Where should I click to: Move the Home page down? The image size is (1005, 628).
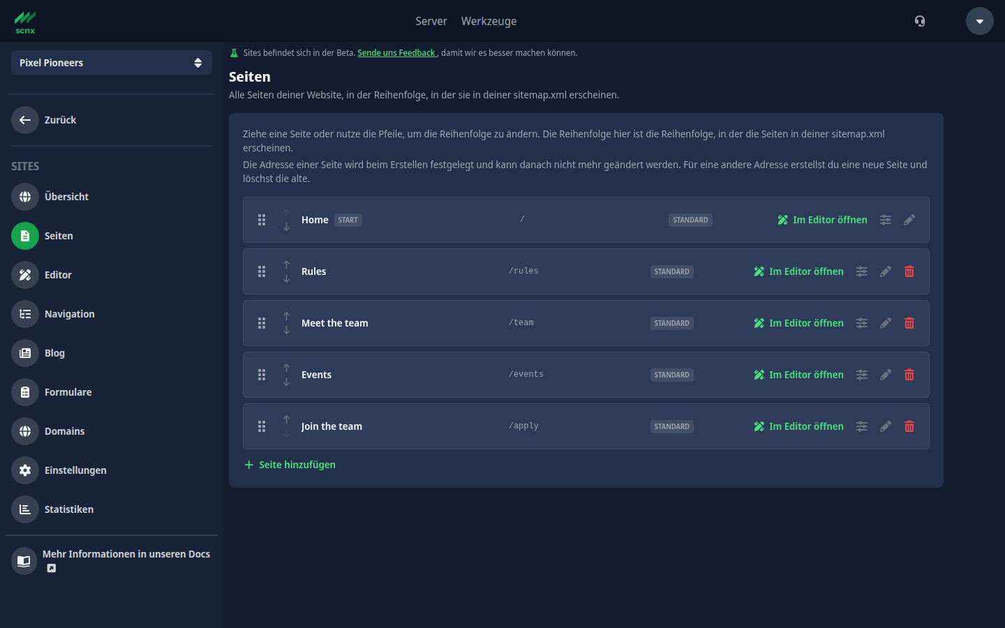coord(286,227)
